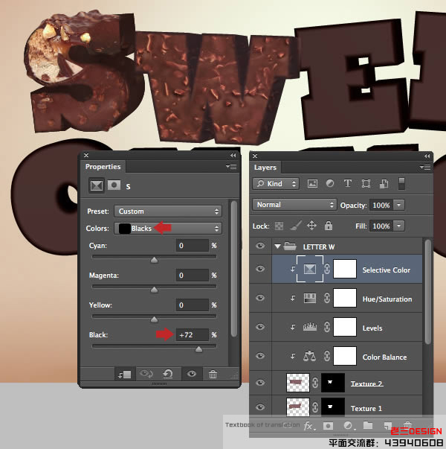The width and height of the screenshot is (446, 449).
Task: Delete the adjustment layer with trash icon
Action: pyautogui.click(x=213, y=374)
